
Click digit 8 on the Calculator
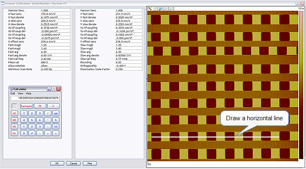pyautogui.click(x=32, y=113)
